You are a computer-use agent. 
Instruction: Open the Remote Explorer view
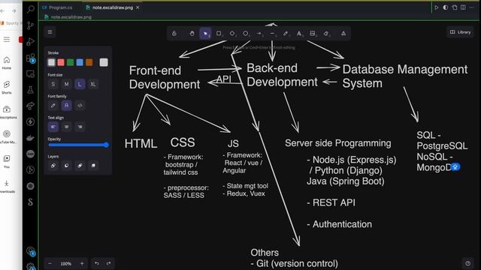click(x=30, y=73)
